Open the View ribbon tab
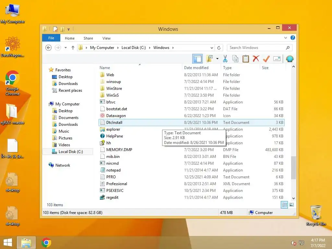This screenshot has height=249, width=332. pos(106,38)
